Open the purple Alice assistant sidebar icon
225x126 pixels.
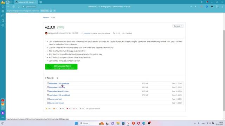click(x=3, y=113)
